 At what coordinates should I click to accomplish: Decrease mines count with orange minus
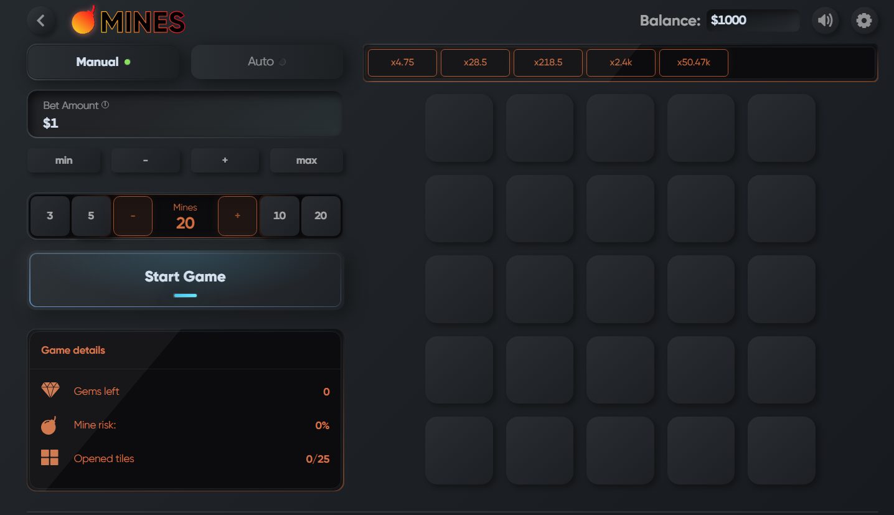[x=133, y=215]
